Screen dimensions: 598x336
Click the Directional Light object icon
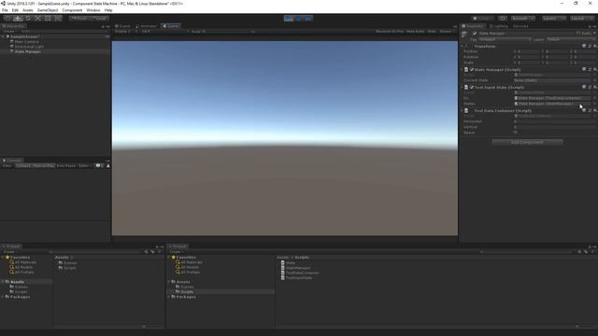(12, 47)
